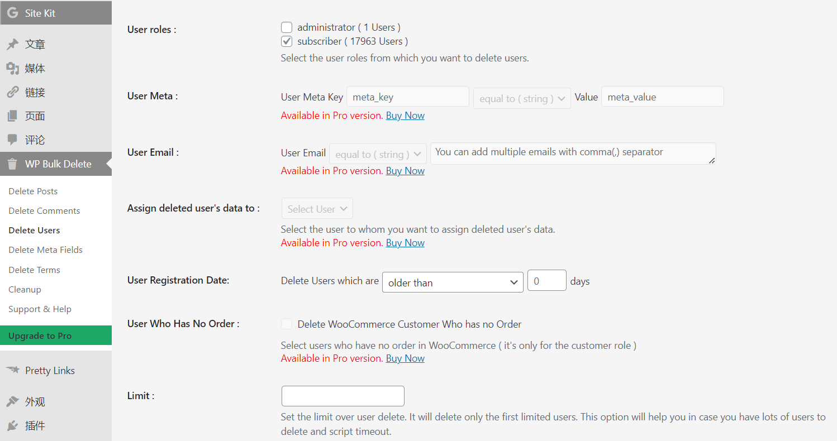Open the 插件 (Plugins) menu
837x441 pixels.
pos(56,426)
